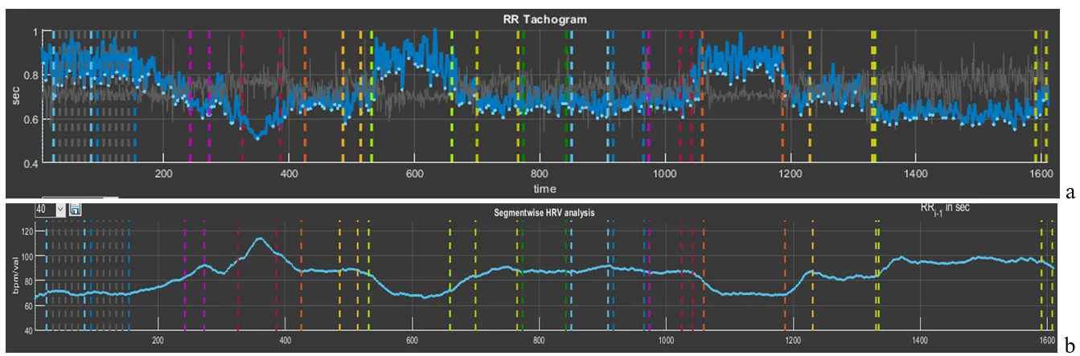The width and height of the screenshot is (1080, 356).
Task: Click the orange marker near 1190 in HRV plot
Action: pyautogui.click(x=785, y=273)
